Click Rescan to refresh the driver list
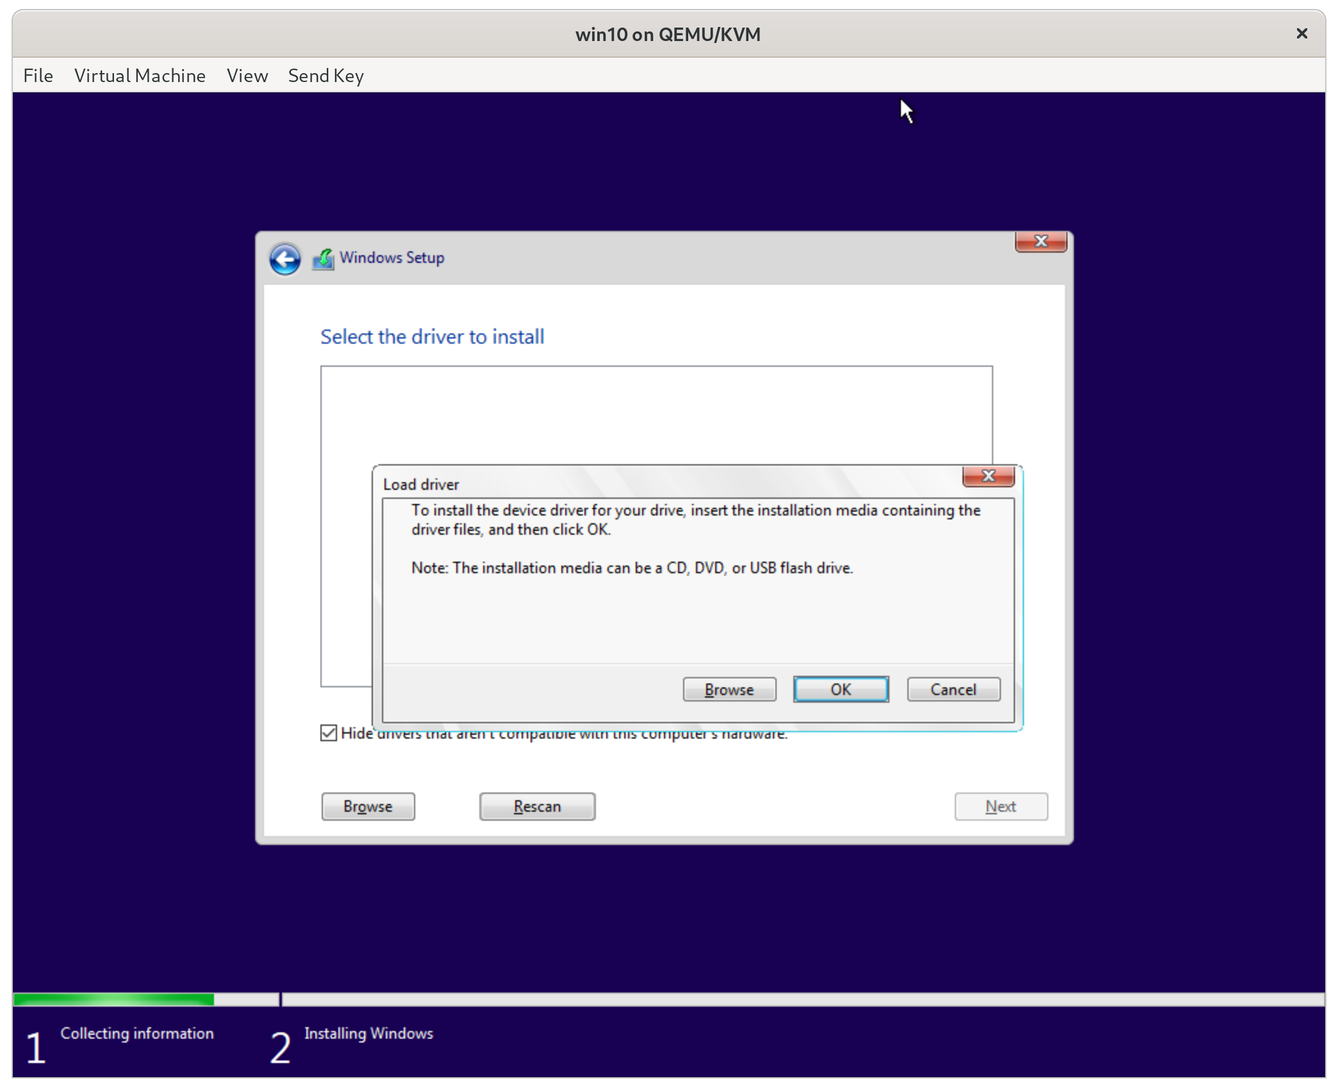This screenshot has width=1338, height=1090. tap(537, 807)
